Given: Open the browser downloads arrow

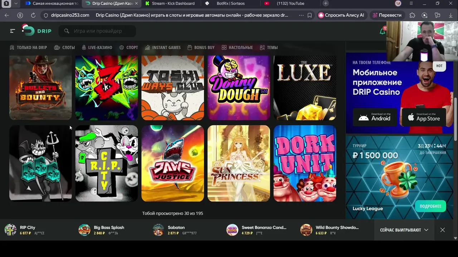Looking at the screenshot, I should tap(450, 15).
